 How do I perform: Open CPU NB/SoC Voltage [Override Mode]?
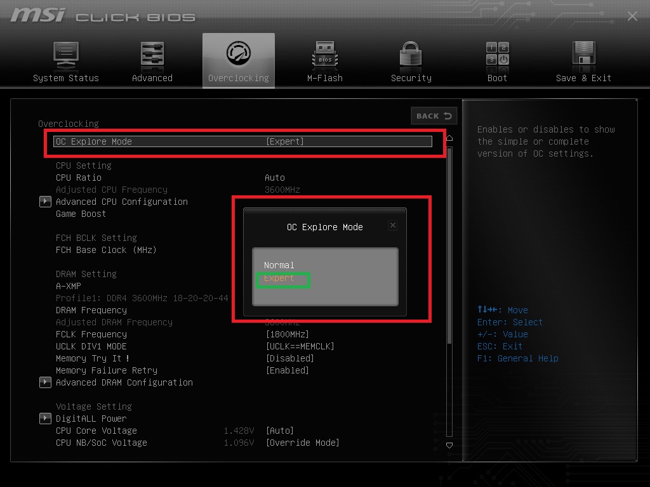303,443
